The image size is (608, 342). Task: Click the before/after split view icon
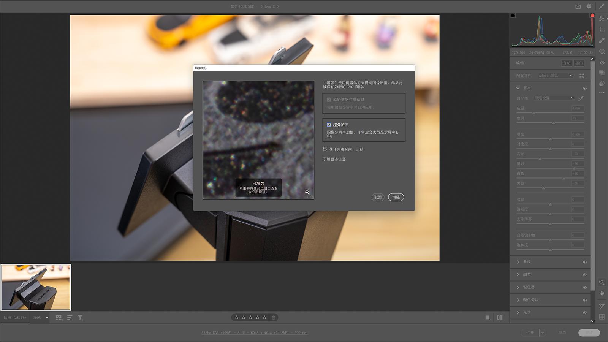pyautogui.click(x=500, y=317)
